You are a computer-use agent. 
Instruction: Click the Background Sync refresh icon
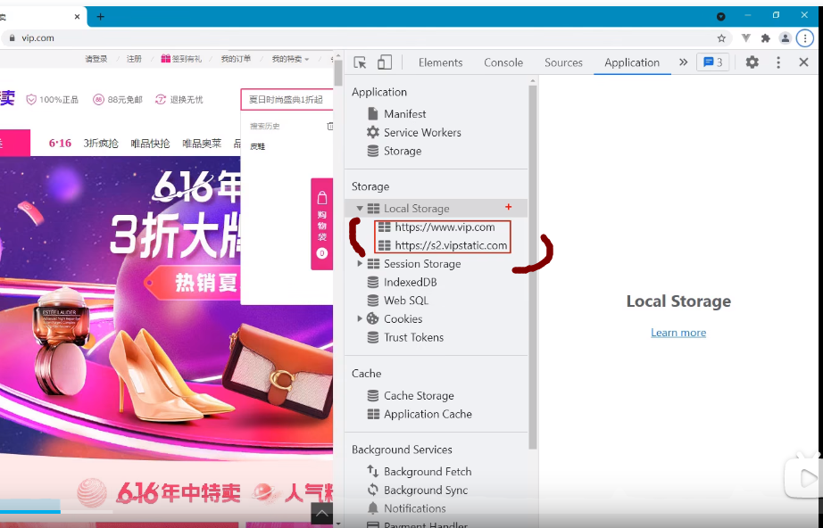(x=372, y=490)
